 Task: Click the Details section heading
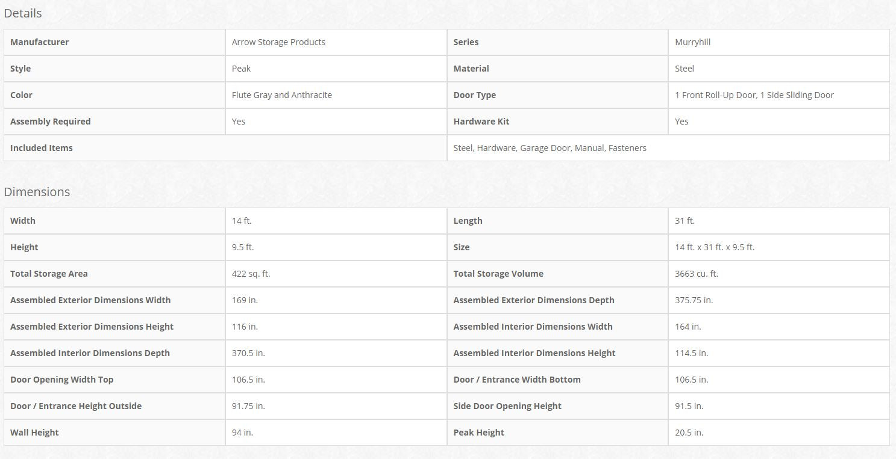(23, 13)
